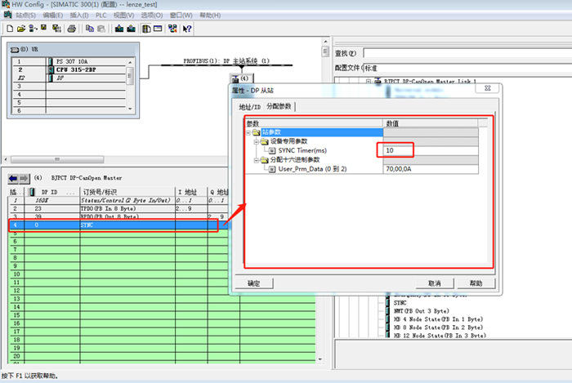Open the 视图(V) menu
Viewport: 572px width, 383px height.
coord(123,16)
